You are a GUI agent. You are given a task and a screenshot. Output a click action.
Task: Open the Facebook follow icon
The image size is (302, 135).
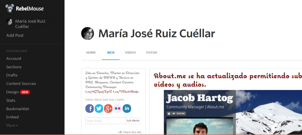90,109
